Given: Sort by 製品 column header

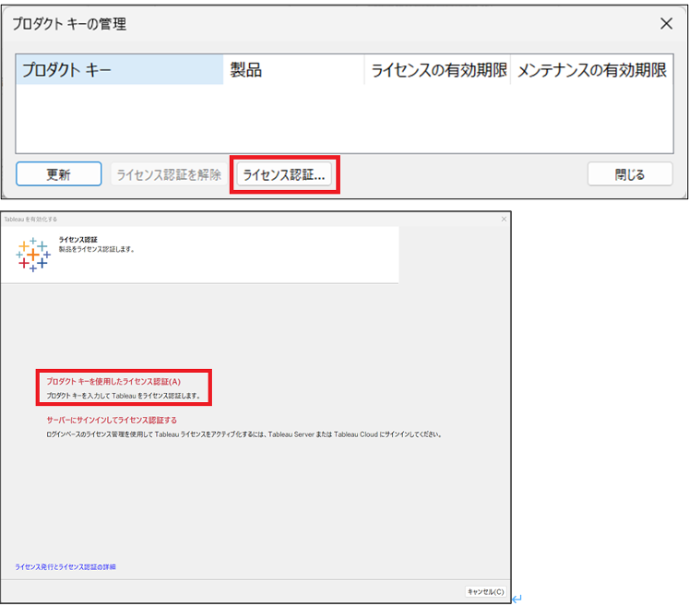Looking at the screenshot, I should (x=292, y=70).
